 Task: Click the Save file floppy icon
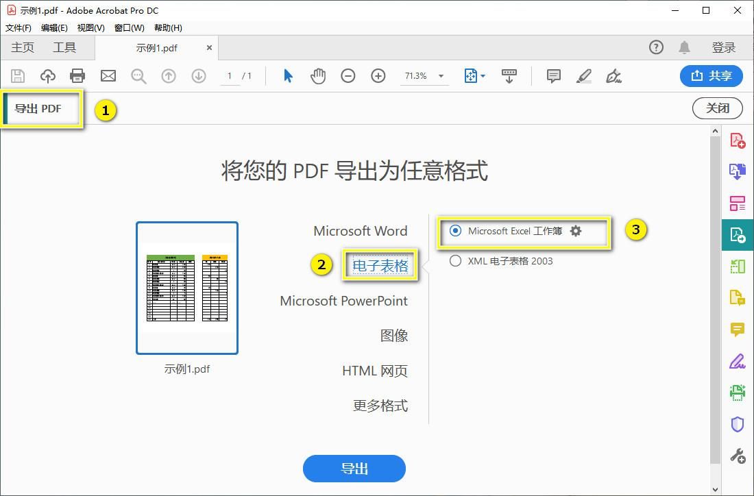pos(18,76)
